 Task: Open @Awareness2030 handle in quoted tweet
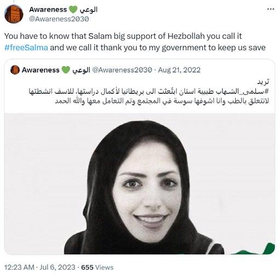tap(122, 70)
